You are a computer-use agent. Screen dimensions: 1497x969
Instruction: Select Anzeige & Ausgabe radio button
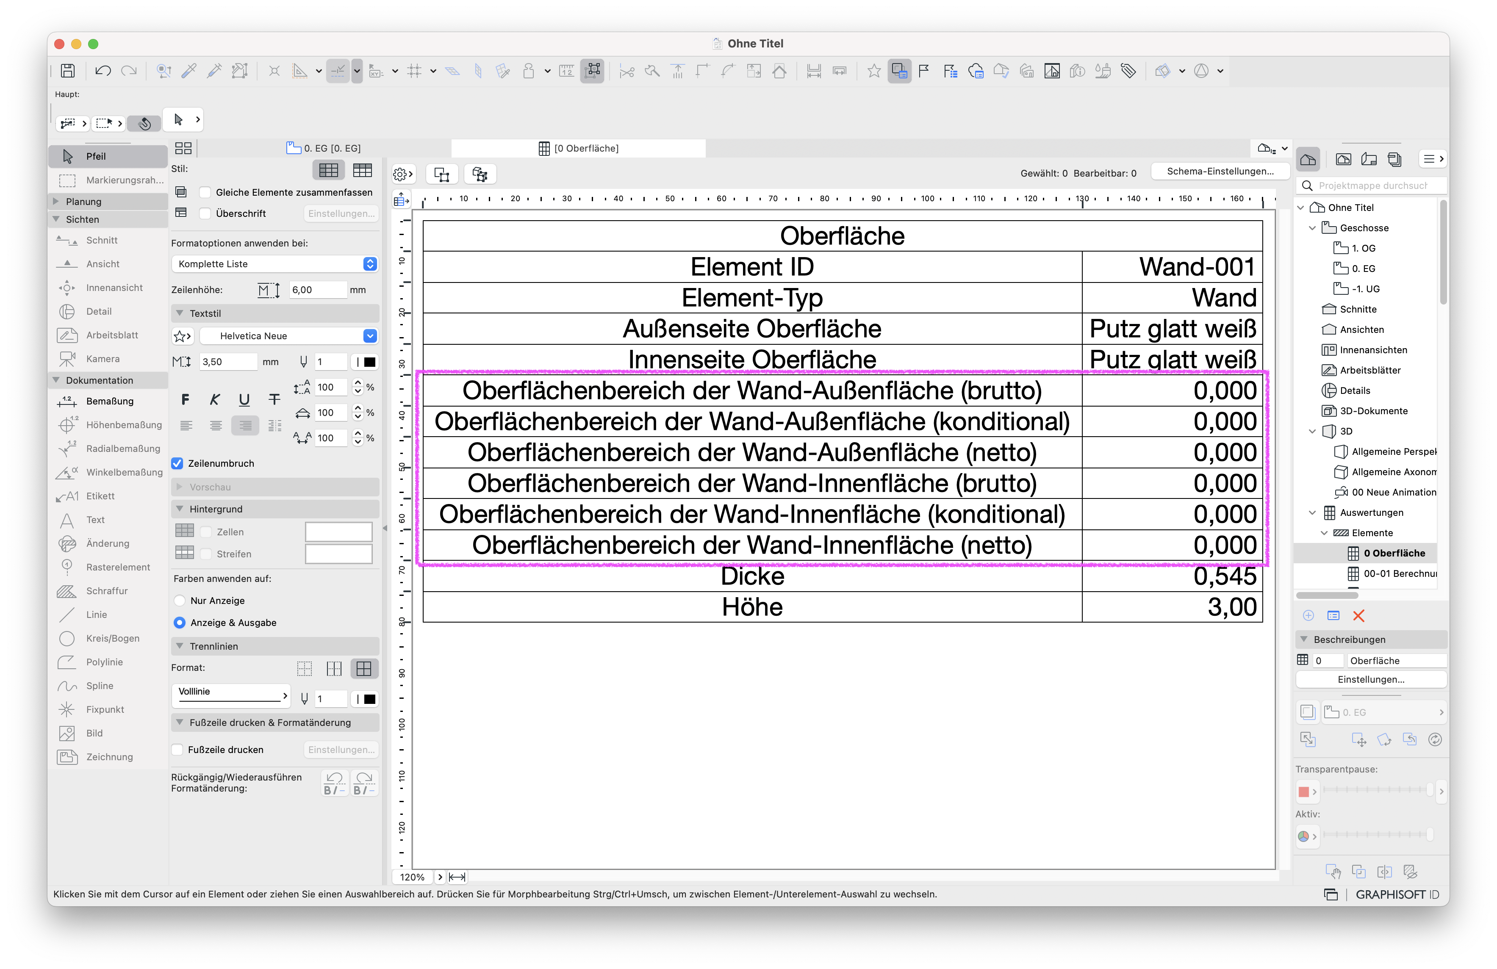coord(180,623)
